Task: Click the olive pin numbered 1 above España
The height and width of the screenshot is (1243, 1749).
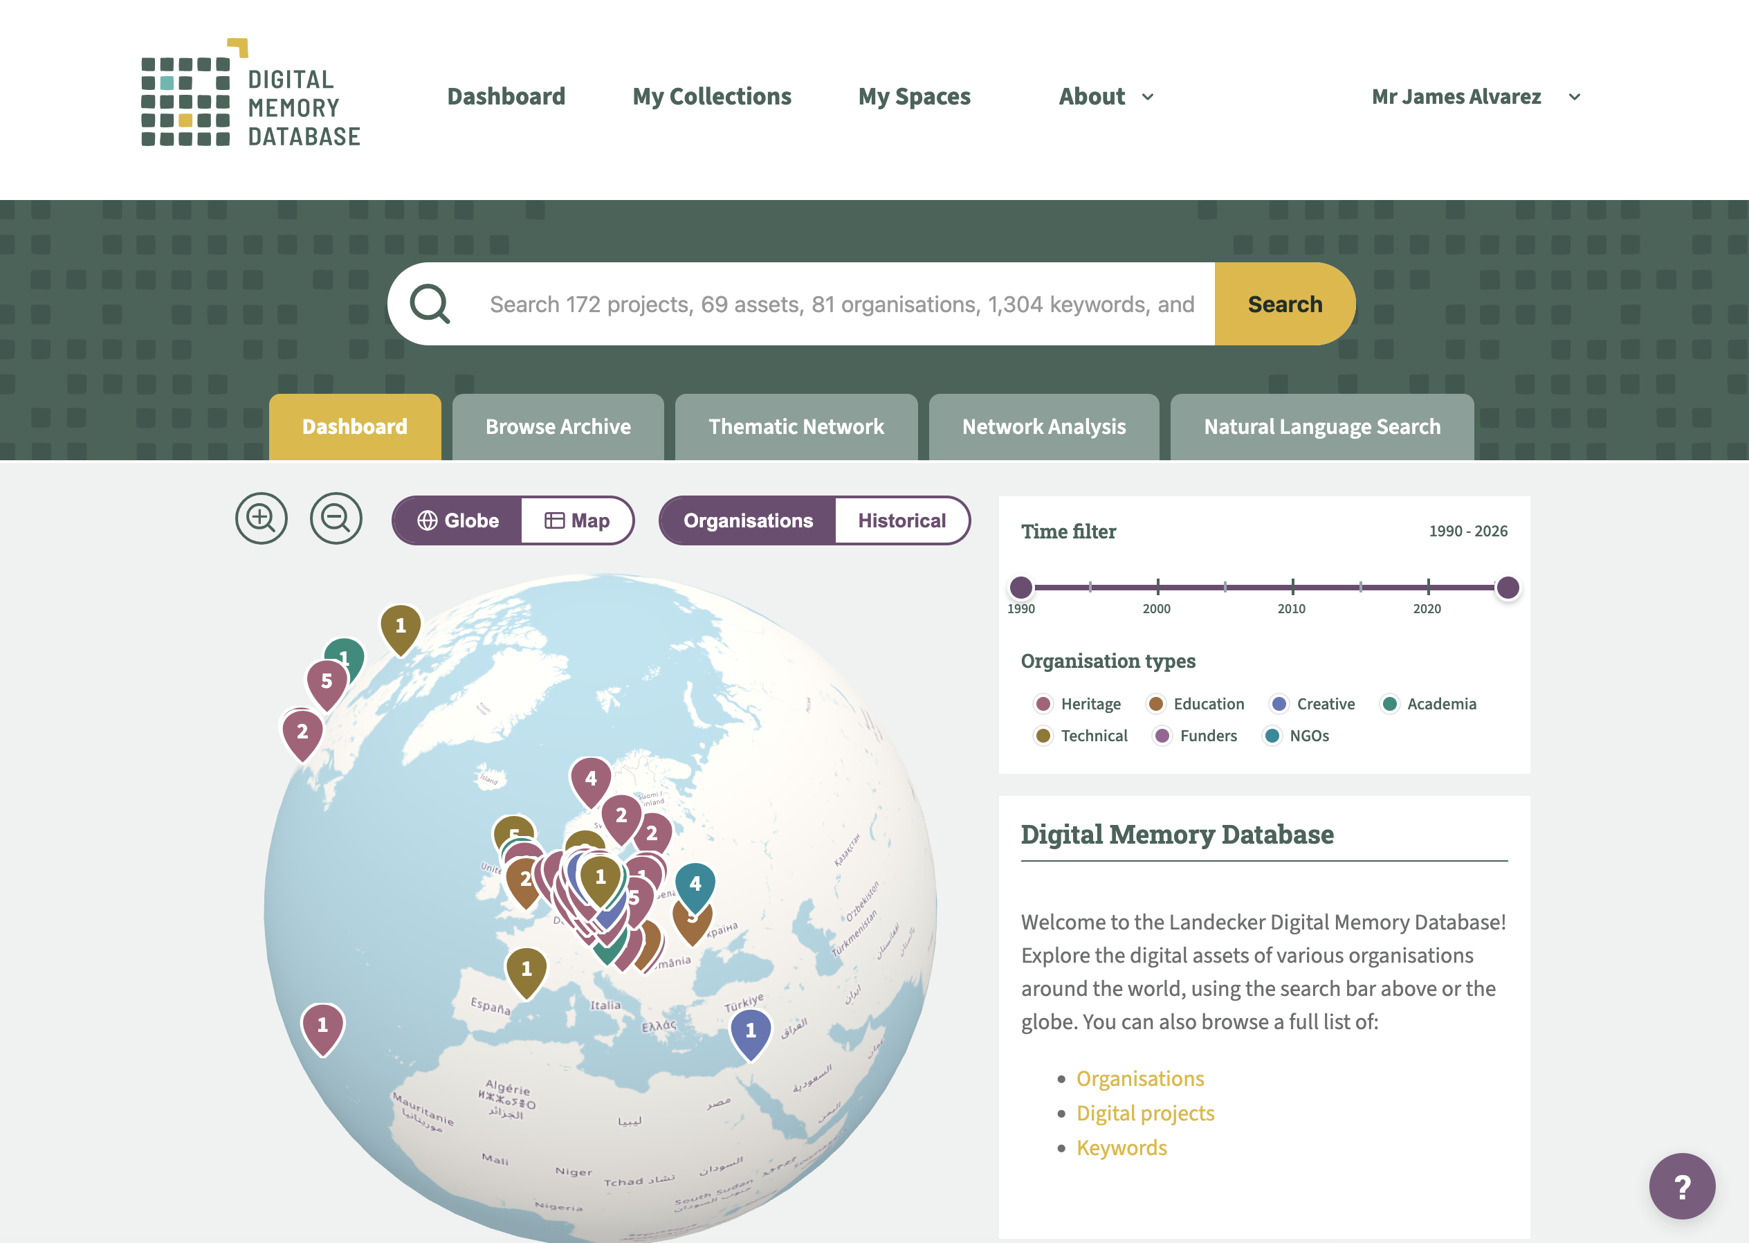Action: pyautogui.click(x=526, y=969)
